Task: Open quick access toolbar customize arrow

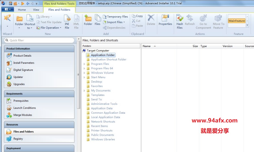Action: coord(37,4)
